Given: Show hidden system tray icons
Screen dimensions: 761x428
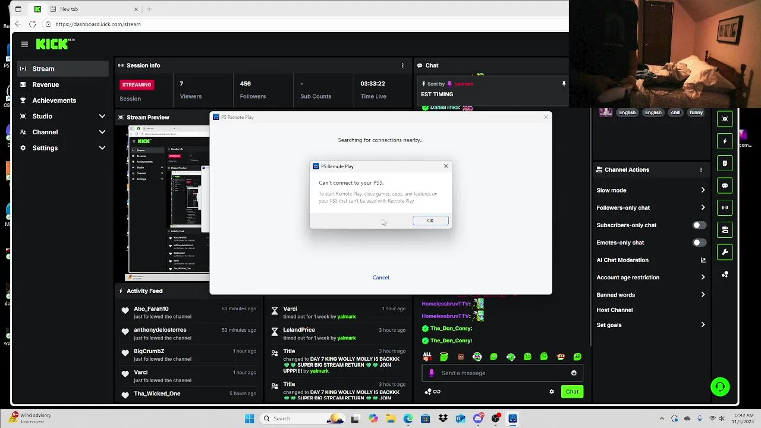Looking at the screenshot, I should pyautogui.click(x=662, y=418).
